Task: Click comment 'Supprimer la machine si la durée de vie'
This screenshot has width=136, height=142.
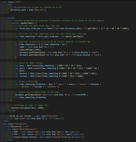Action: click(x=53, y=42)
